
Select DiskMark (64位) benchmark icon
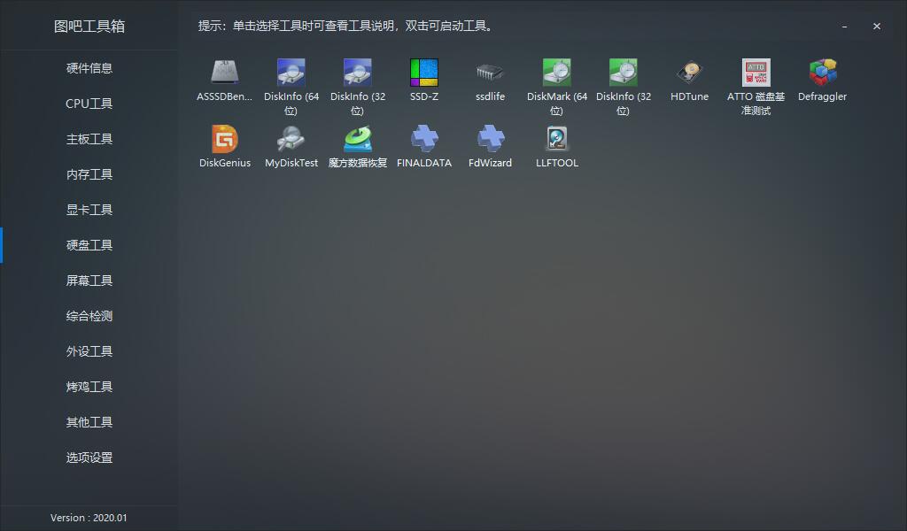click(x=556, y=73)
